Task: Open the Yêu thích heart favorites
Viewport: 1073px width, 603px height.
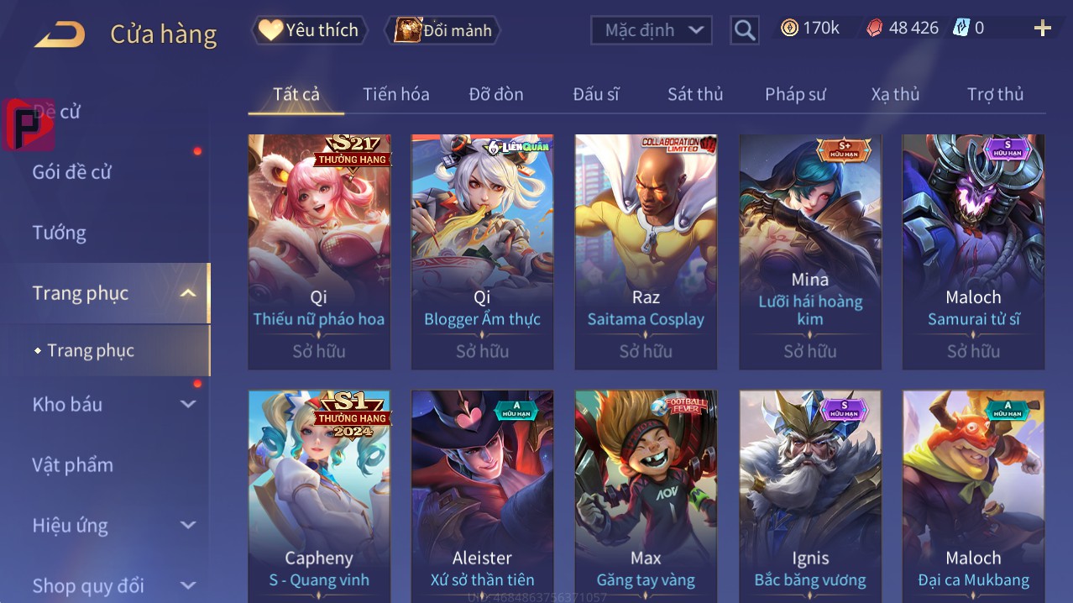Action: 310,30
